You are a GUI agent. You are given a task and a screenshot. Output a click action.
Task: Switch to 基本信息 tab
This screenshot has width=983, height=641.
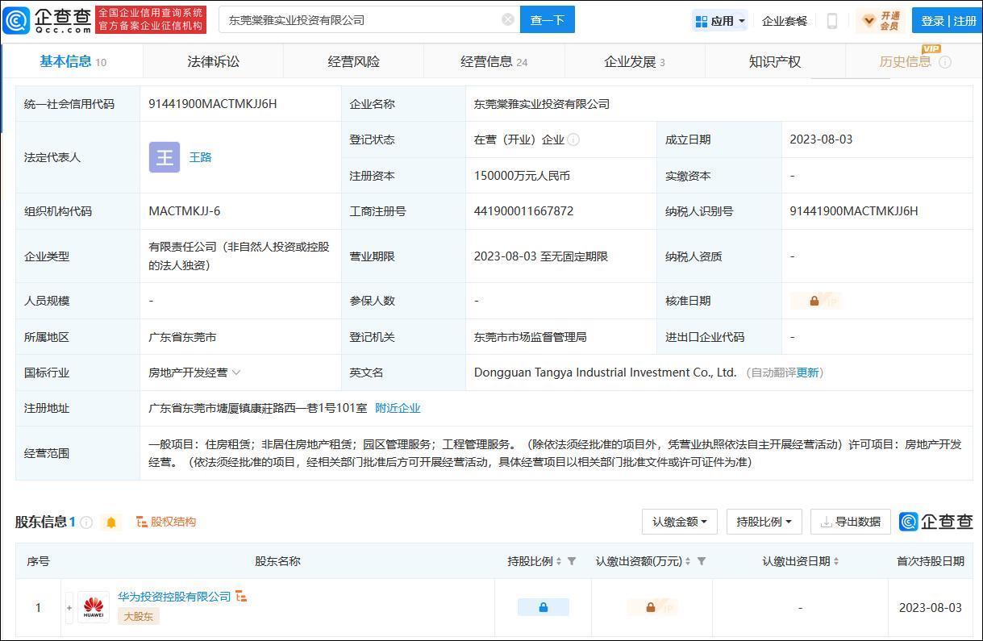pos(73,61)
